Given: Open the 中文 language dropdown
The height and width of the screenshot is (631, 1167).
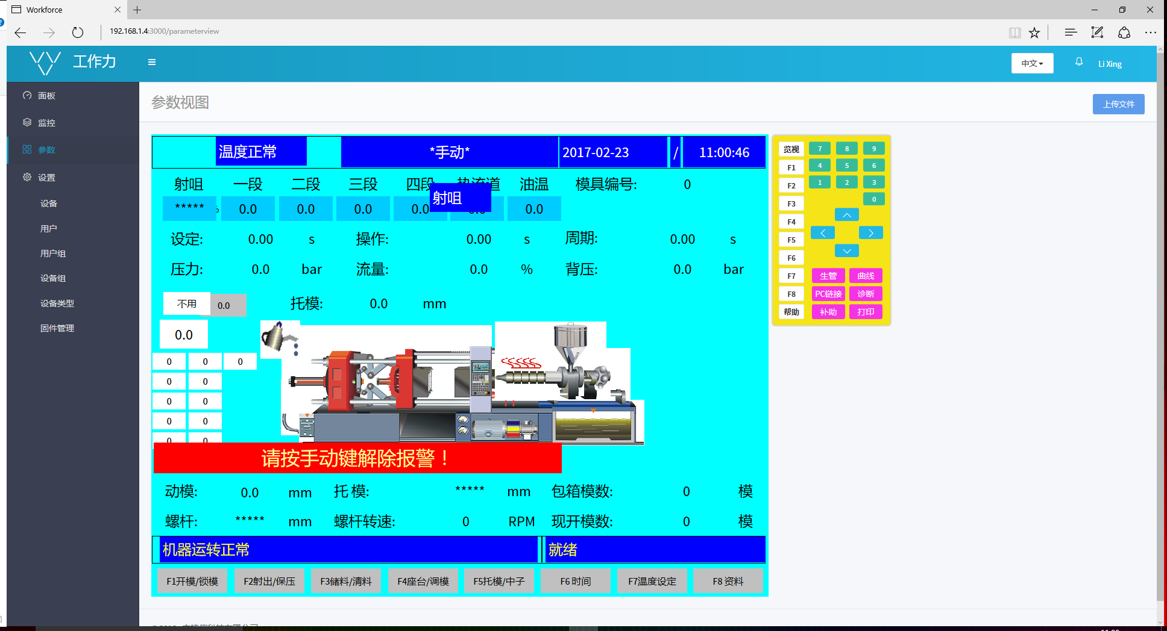Looking at the screenshot, I should 1032,63.
